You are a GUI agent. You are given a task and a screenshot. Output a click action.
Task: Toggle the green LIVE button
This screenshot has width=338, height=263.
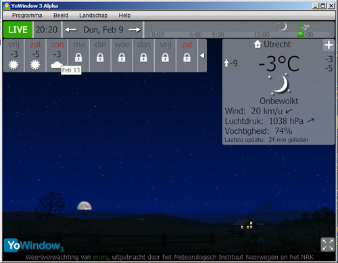(x=18, y=30)
